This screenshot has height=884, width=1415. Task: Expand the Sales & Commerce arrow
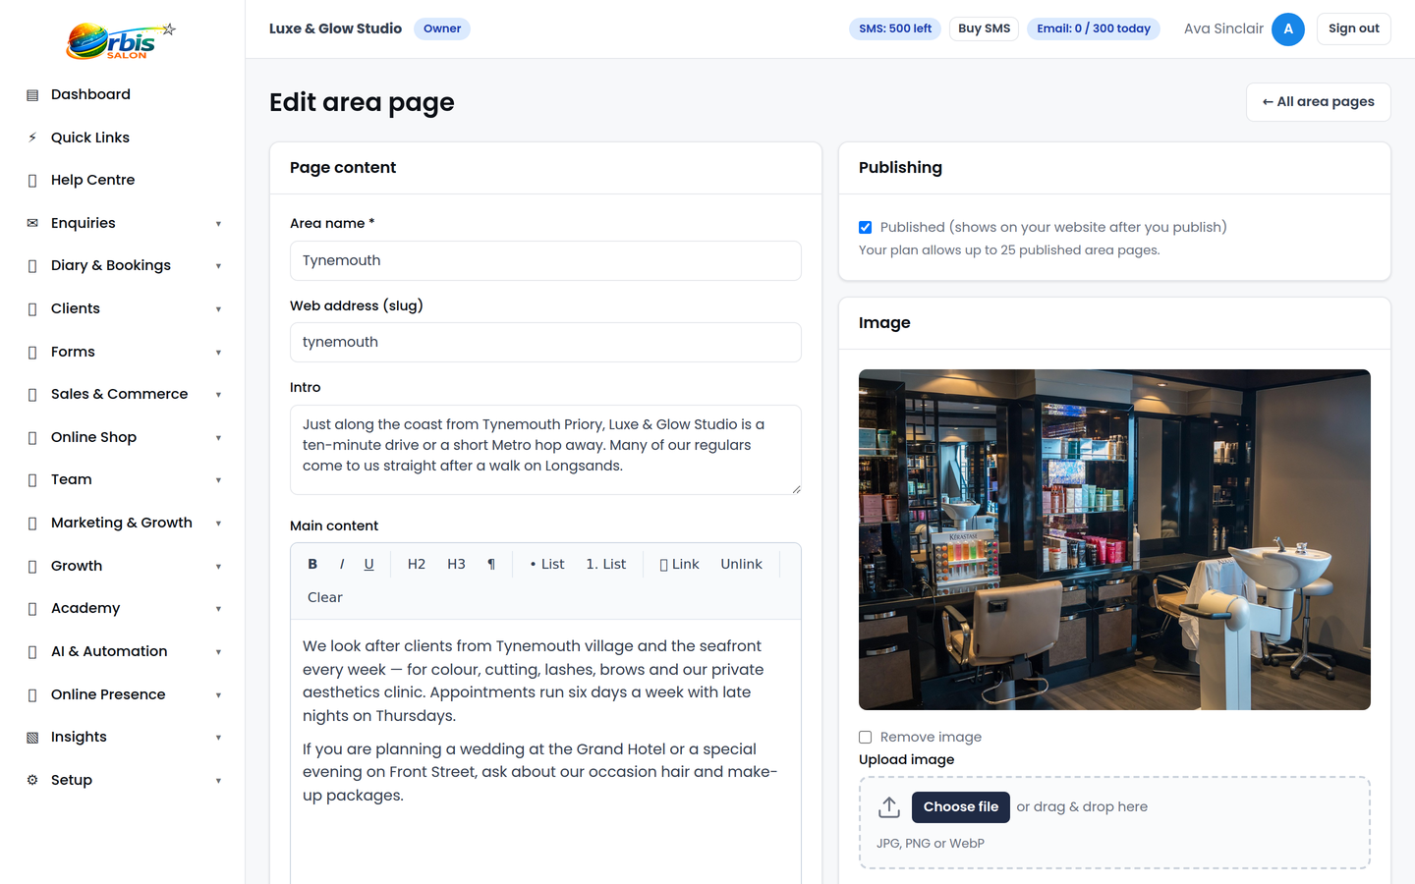tap(218, 395)
